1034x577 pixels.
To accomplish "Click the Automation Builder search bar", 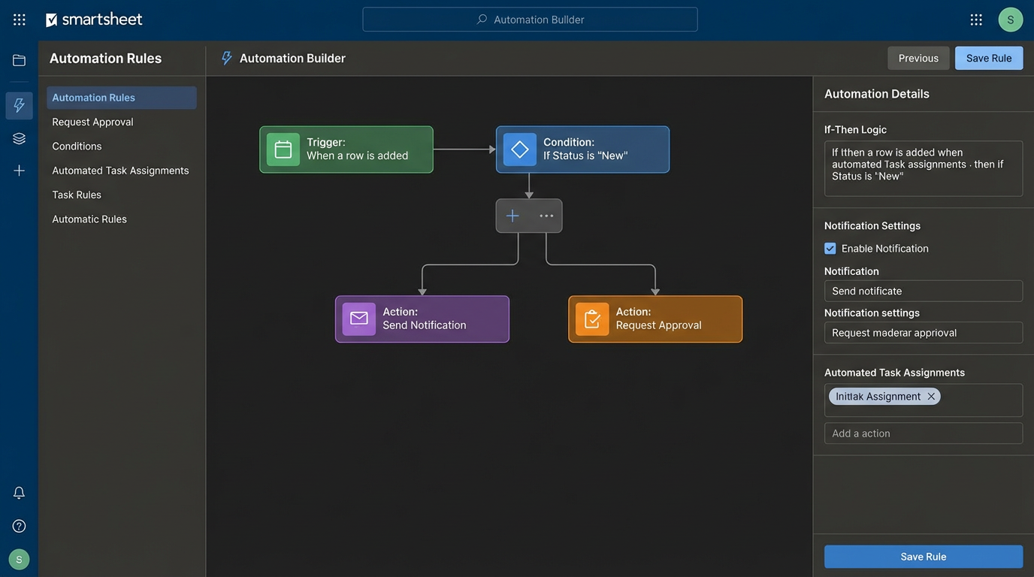I will point(531,20).
